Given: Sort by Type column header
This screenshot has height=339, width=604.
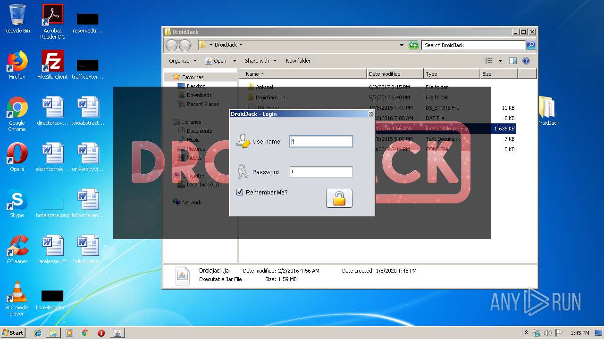Looking at the screenshot, I should point(452,74).
